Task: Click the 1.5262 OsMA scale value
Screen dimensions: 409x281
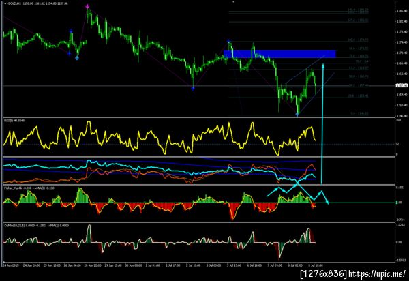Action: [x=401, y=225]
